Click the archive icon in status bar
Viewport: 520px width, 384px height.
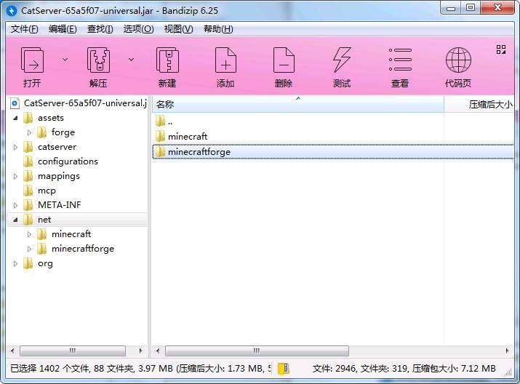coord(283,369)
